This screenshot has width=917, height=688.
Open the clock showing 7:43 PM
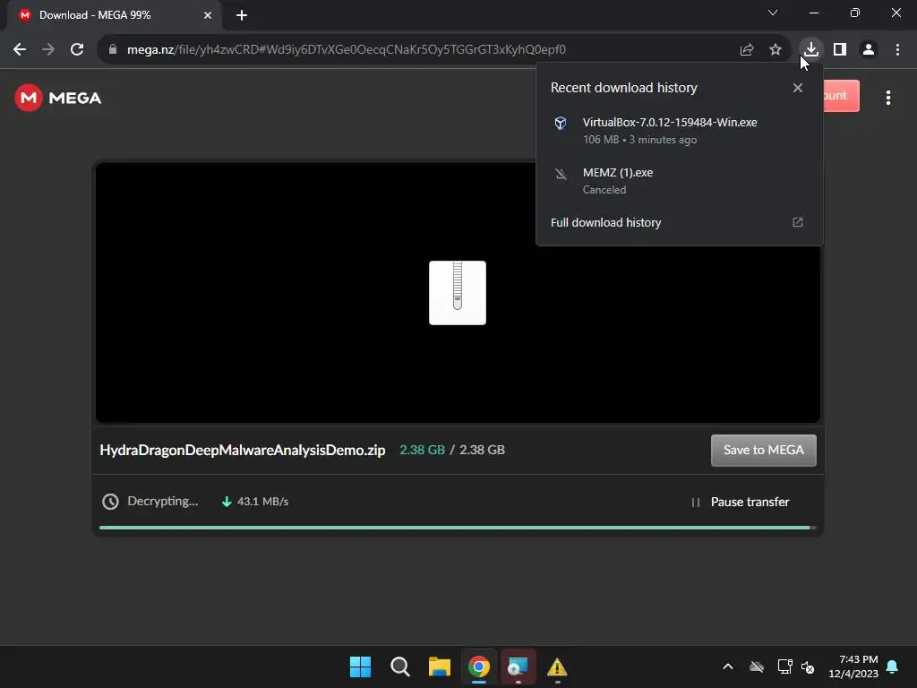click(x=853, y=666)
